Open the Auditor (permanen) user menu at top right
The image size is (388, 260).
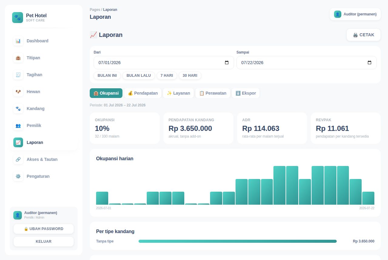355,14
